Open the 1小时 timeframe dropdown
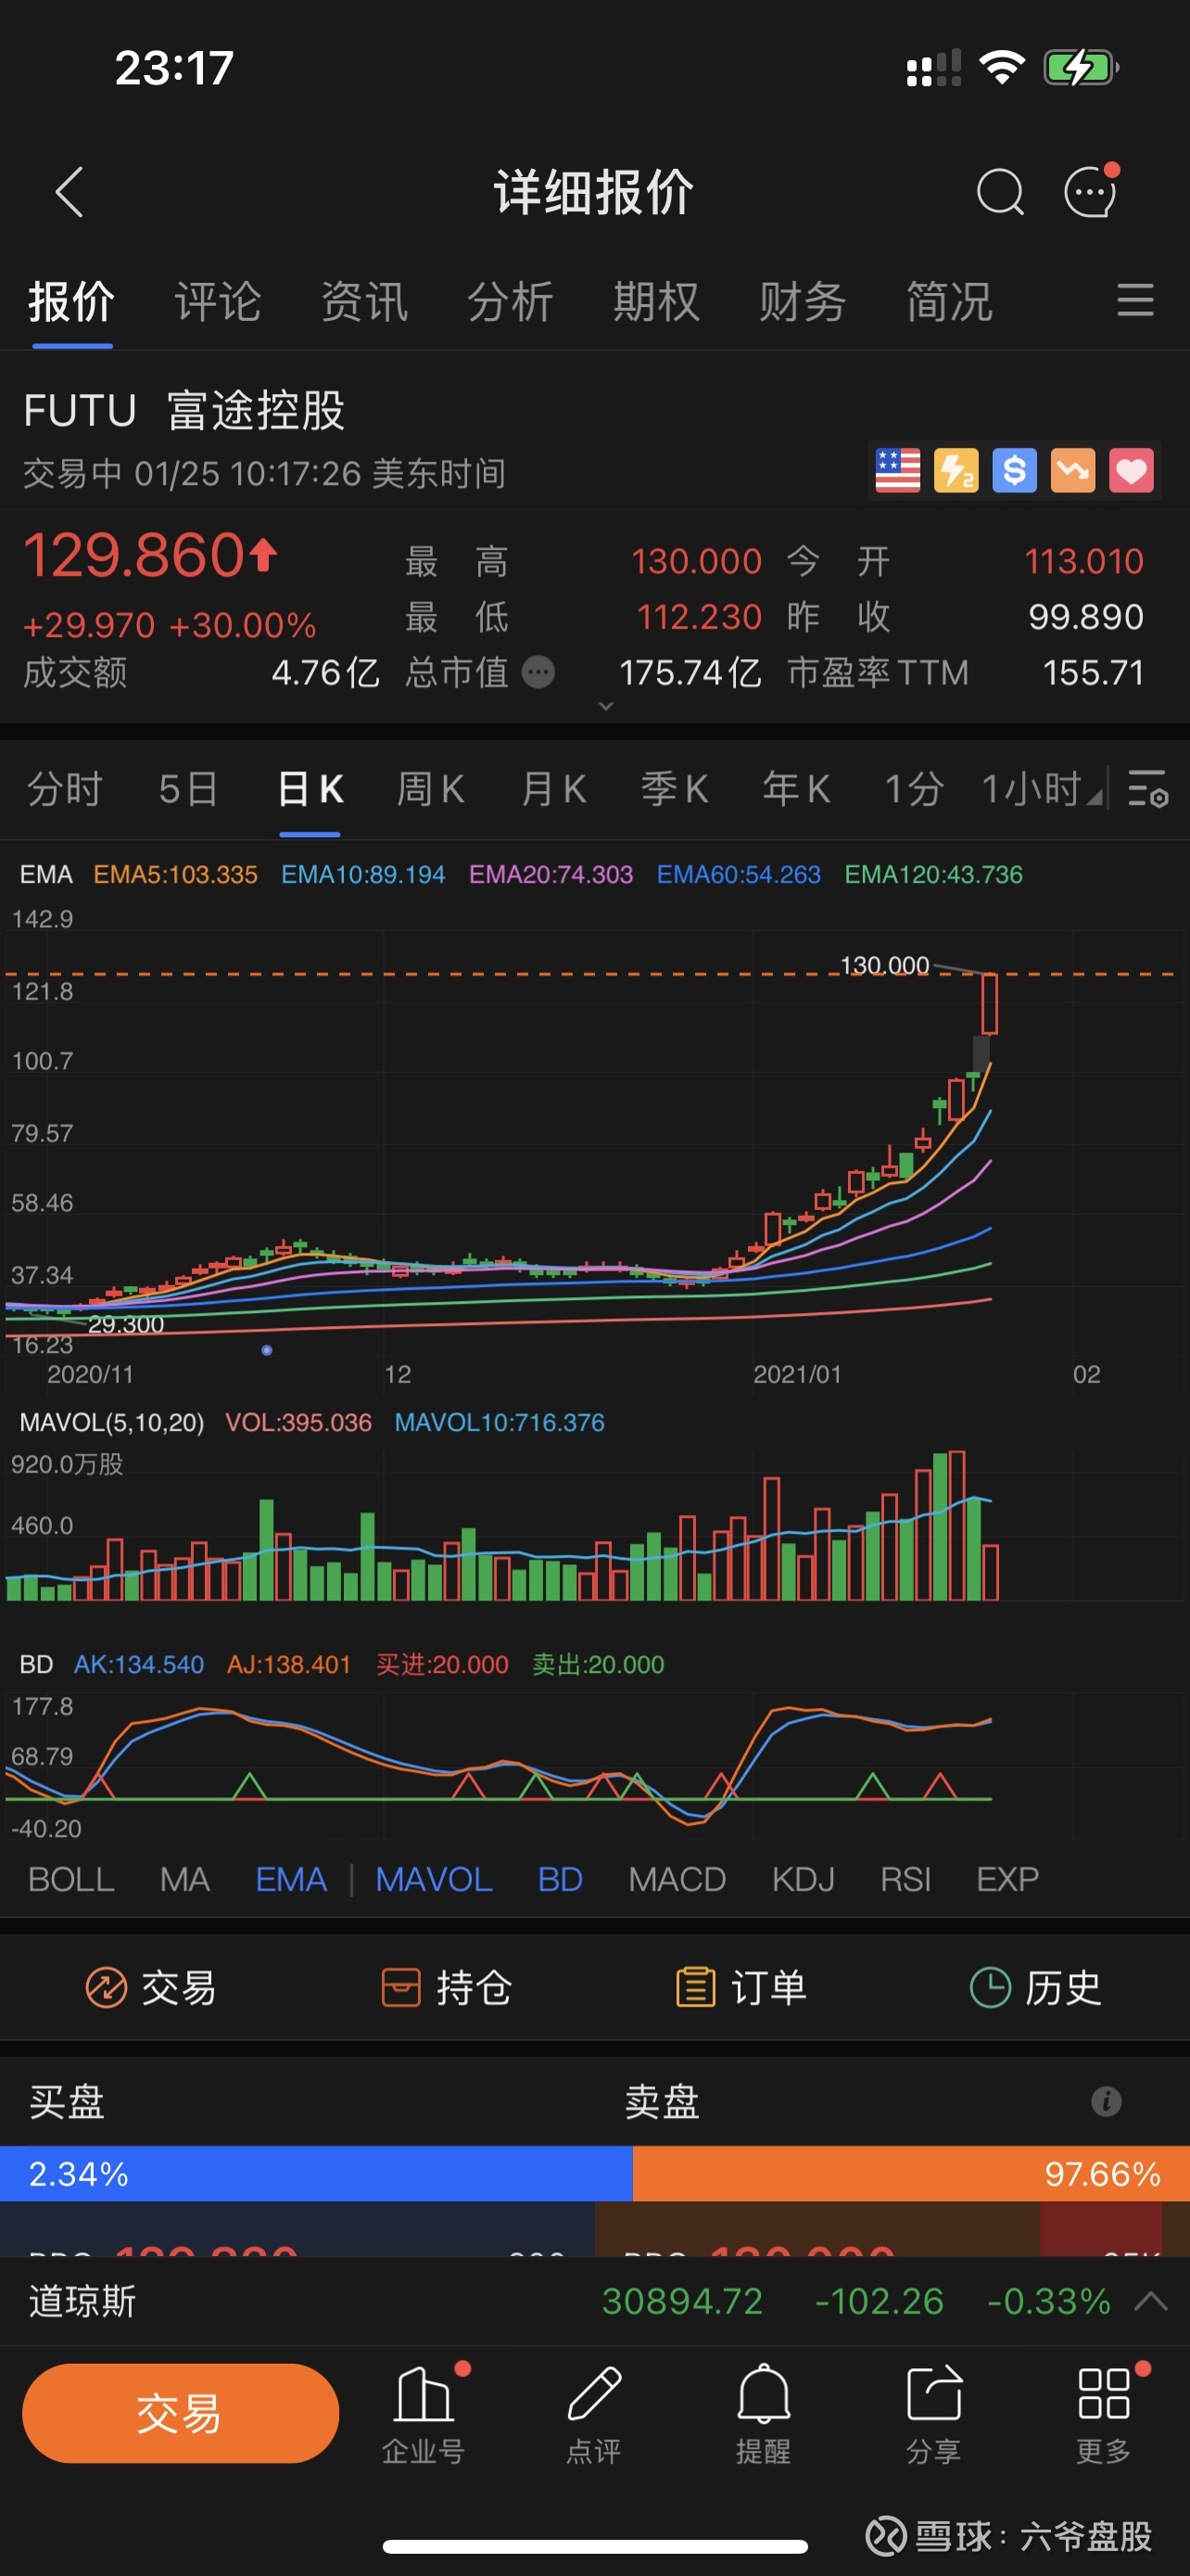This screenshot has height=2576, width=1190. point(1042,789)
